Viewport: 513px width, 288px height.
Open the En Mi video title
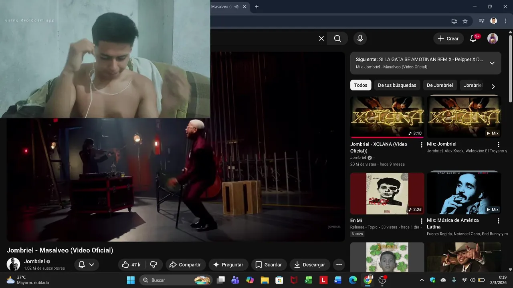click(356, 220)
